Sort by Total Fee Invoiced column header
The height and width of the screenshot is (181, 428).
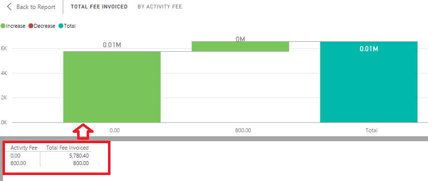pyautogui.click(x=67, y=148)
